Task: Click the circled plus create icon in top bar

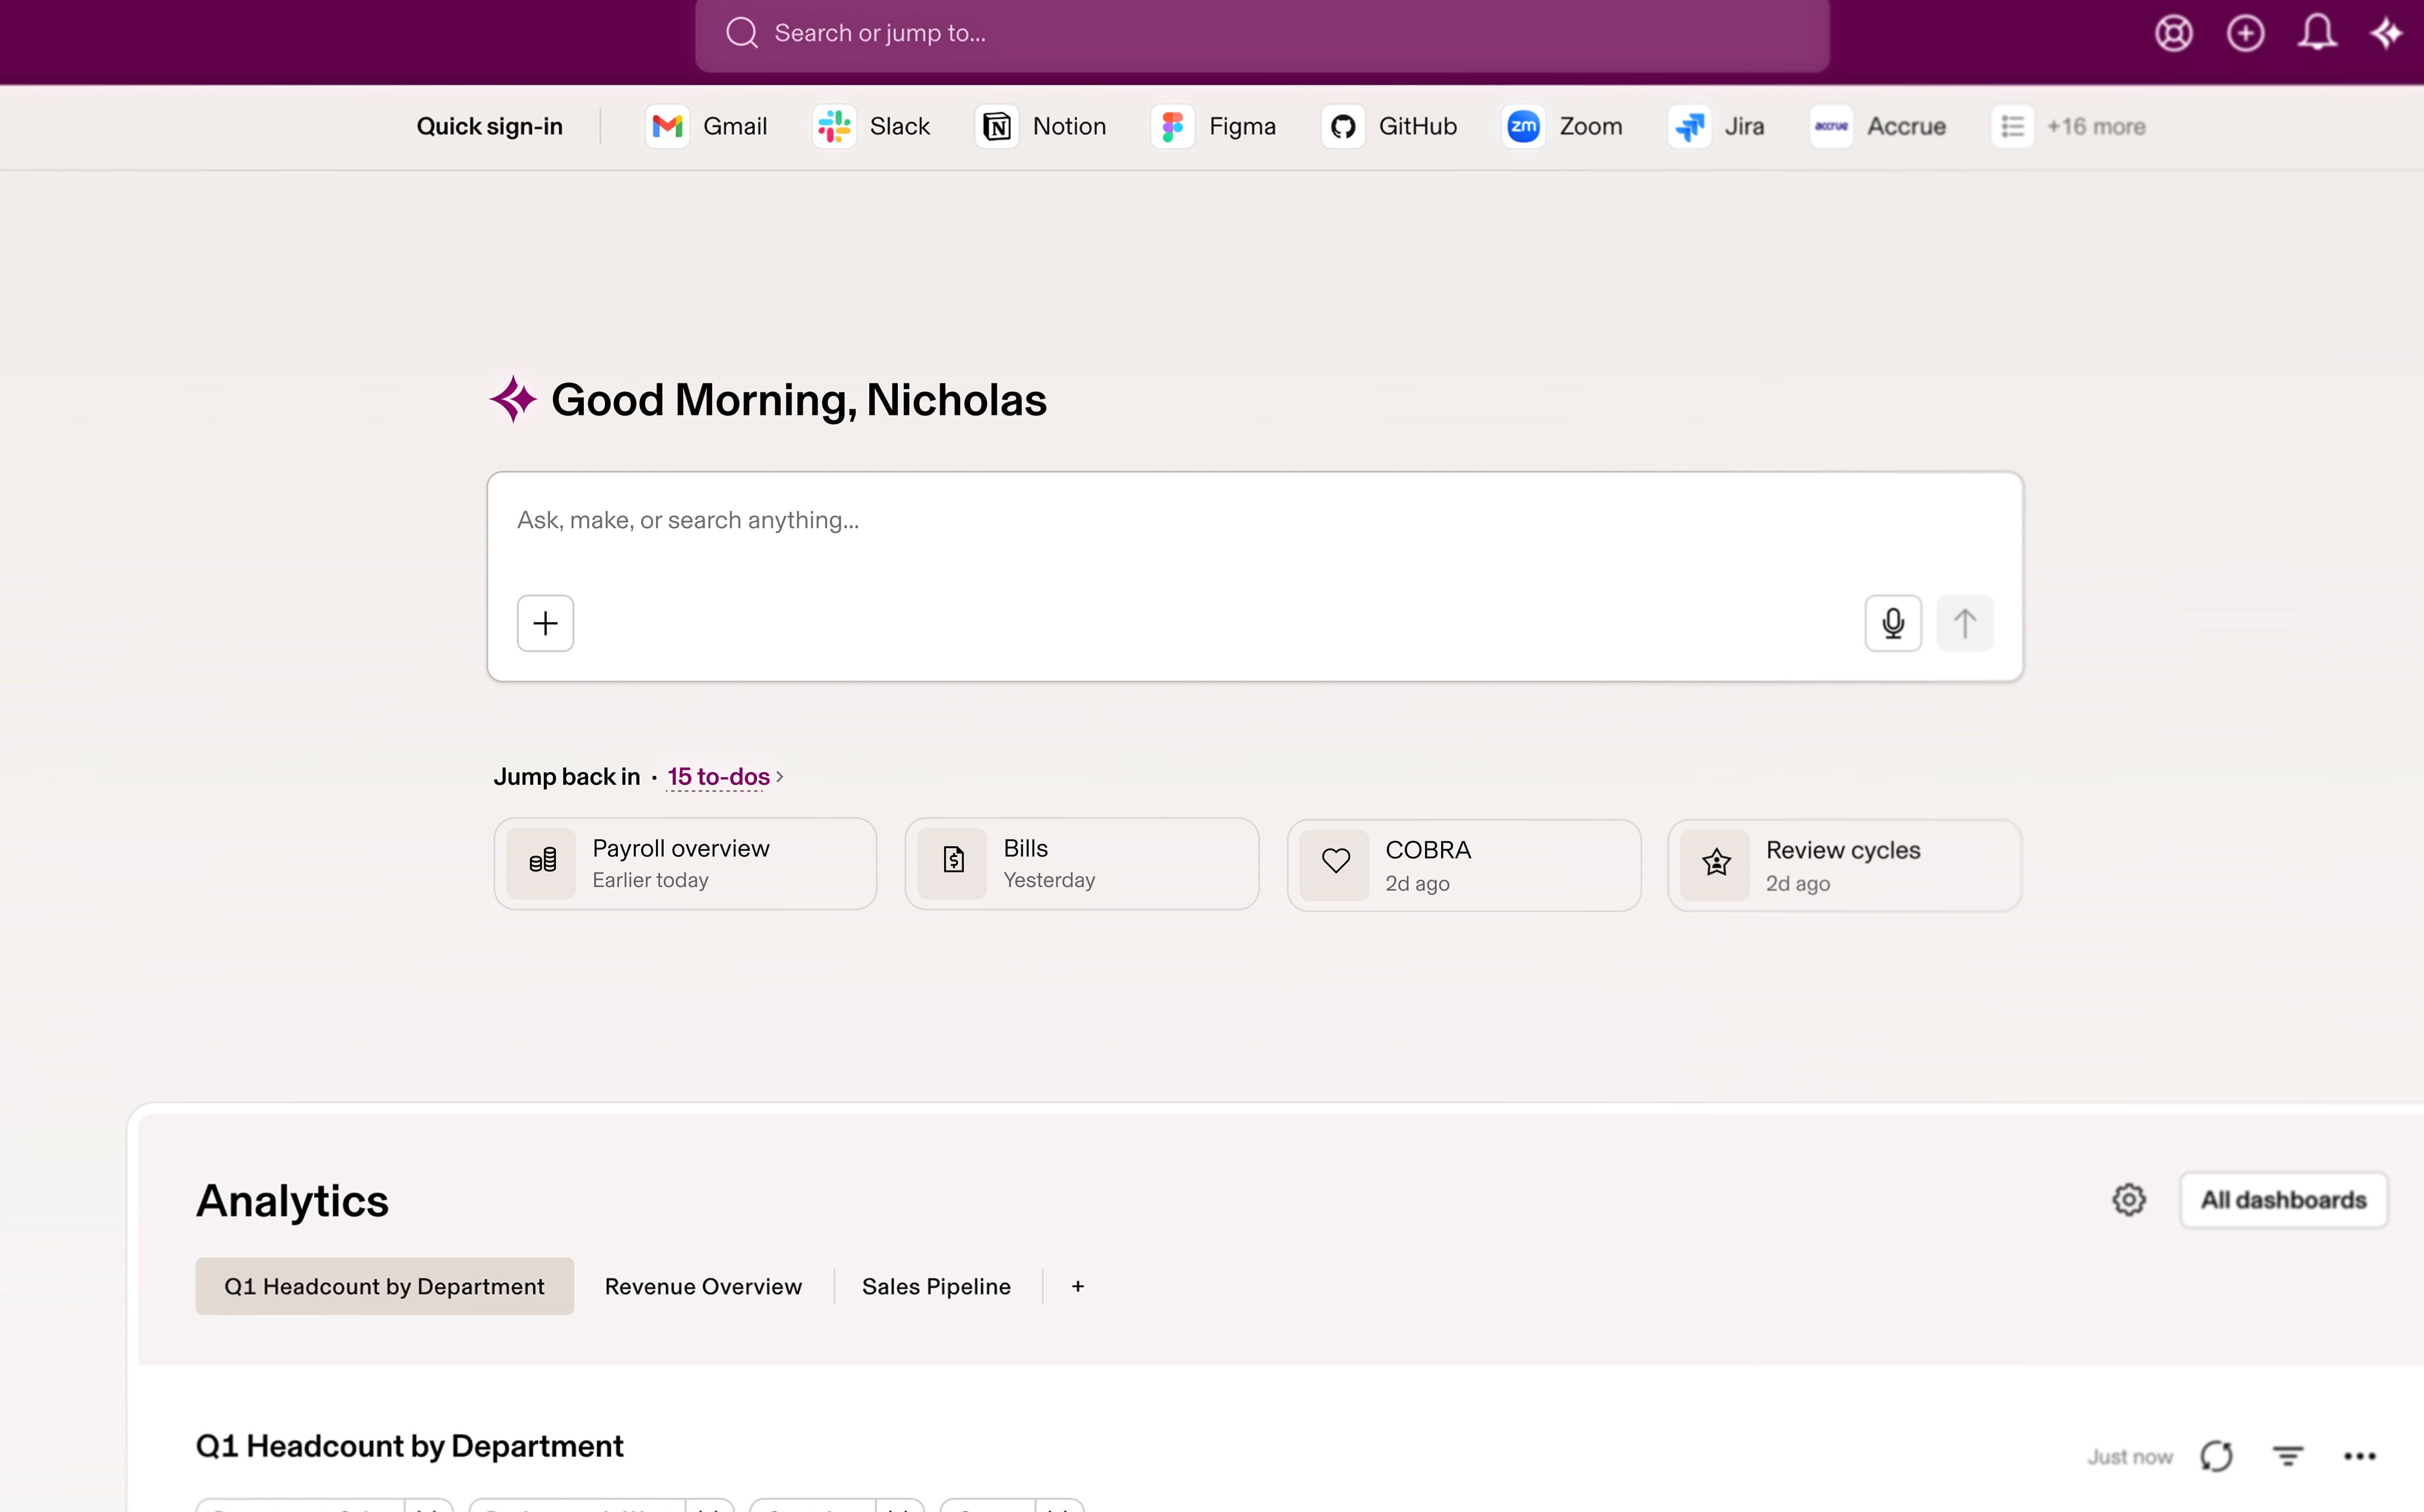Action: [x=2245, y=33]
